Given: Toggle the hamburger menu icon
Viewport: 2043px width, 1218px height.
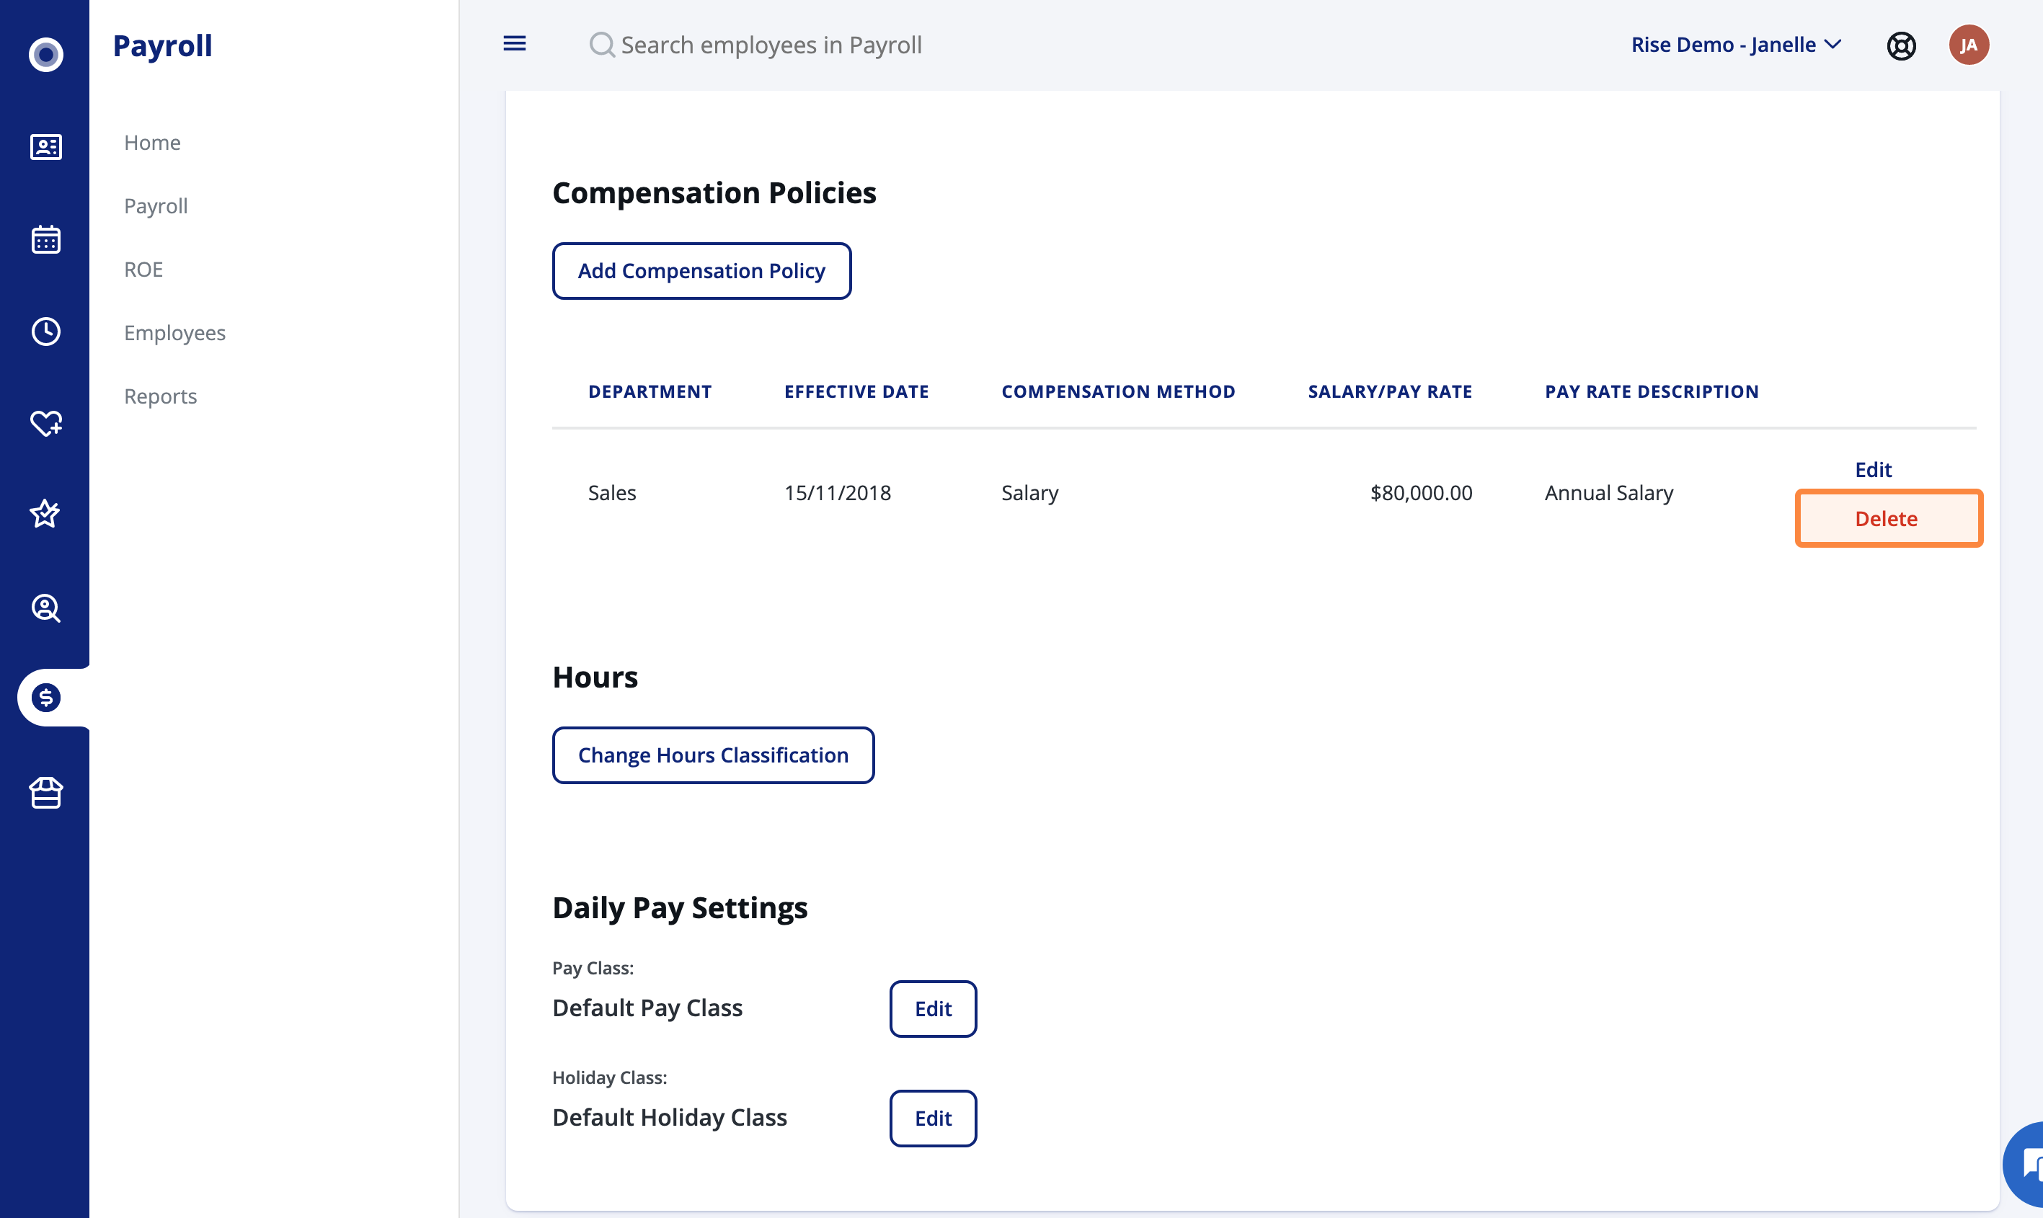Looking at the screenshot, I should [x=515, y=43].
